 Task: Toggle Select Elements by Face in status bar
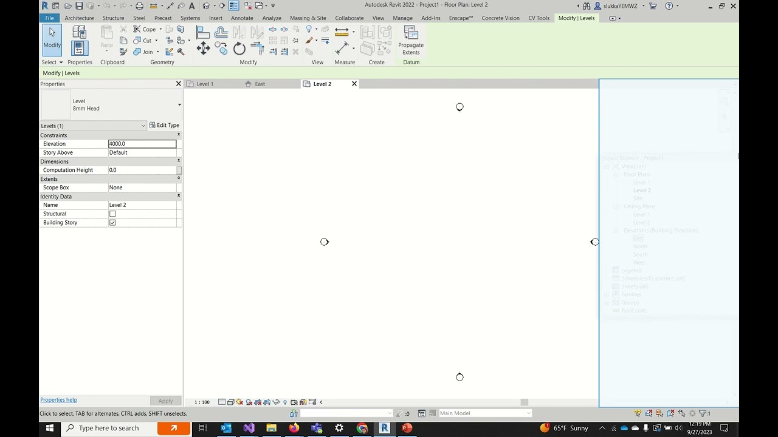tap(670, 413)
